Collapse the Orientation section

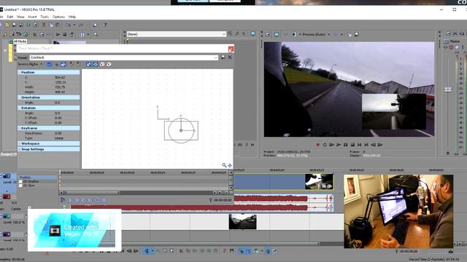tap(49, 97)
